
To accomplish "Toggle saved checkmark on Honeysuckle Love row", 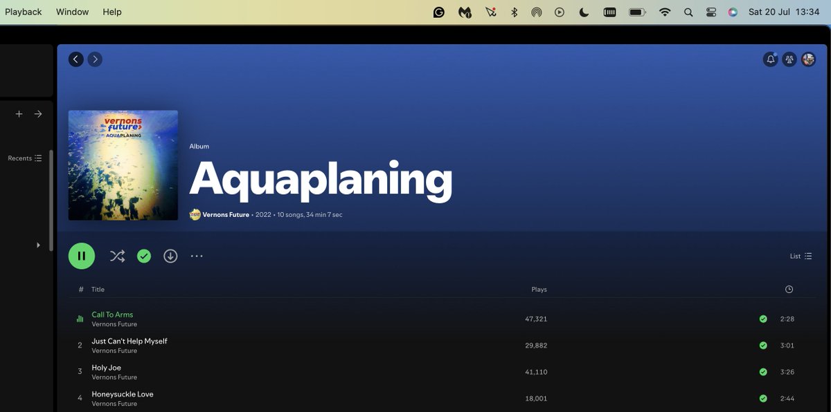I will 763,398.
